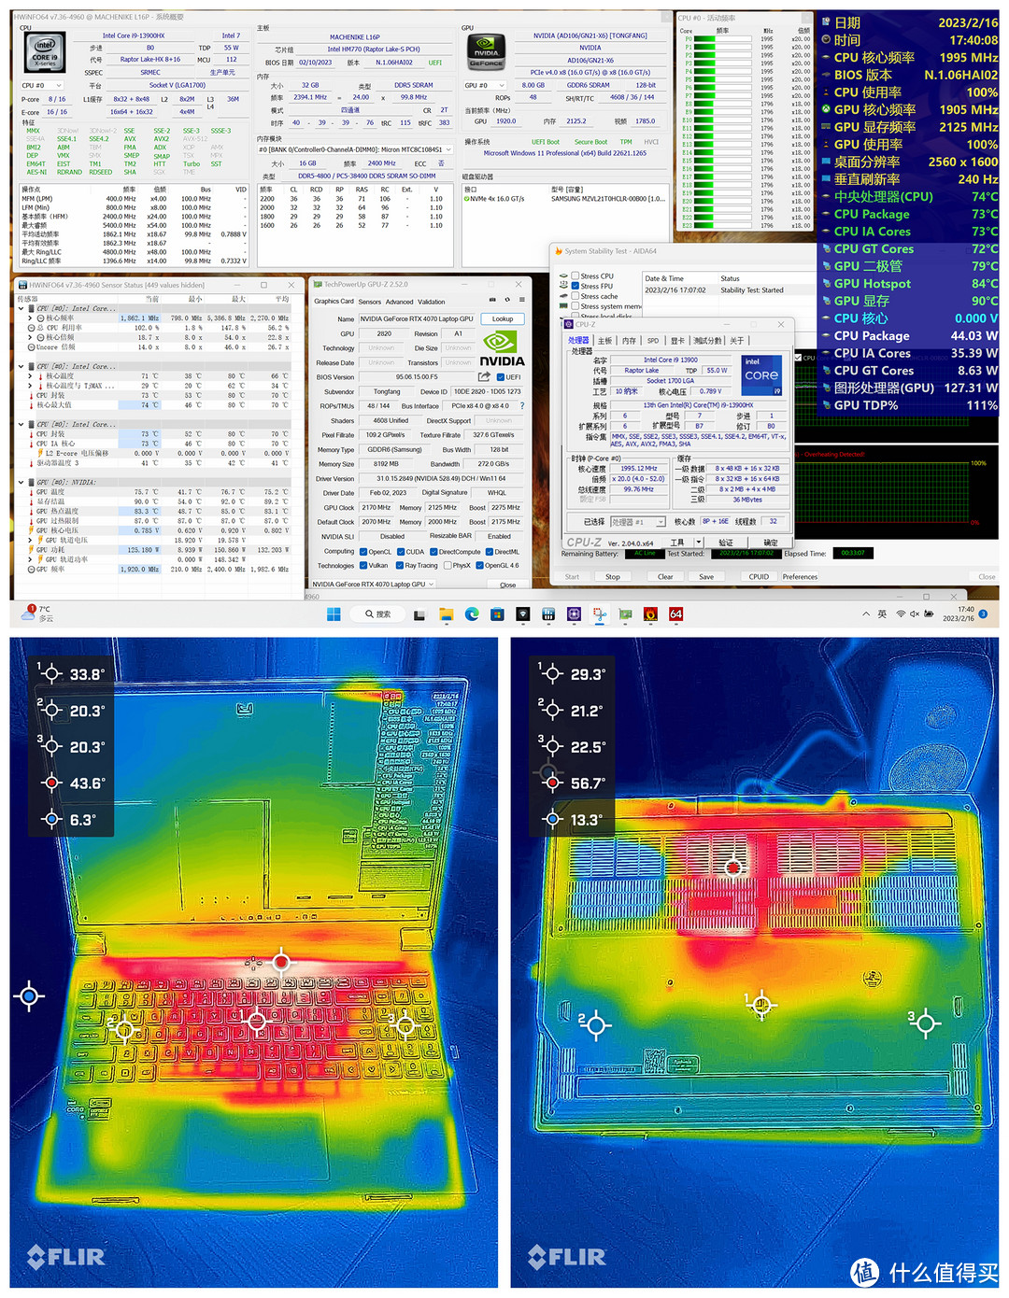Screen dimensions: 1009x1298
Task: Switch to the SPD tab in CPU-Z
Action: [653, 341]
